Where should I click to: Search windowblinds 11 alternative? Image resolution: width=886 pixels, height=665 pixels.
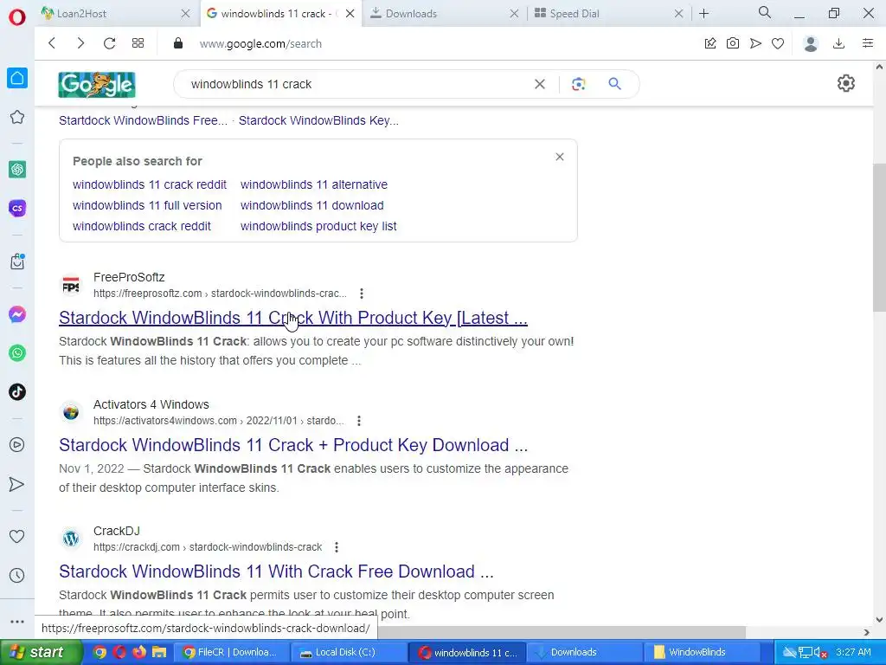(x=314, y=184)
